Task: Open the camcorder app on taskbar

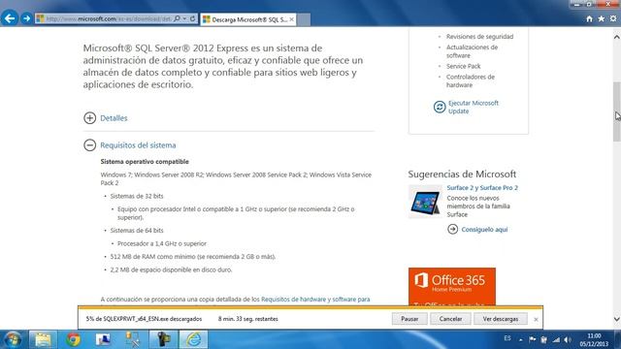Action: pos(163,339)
